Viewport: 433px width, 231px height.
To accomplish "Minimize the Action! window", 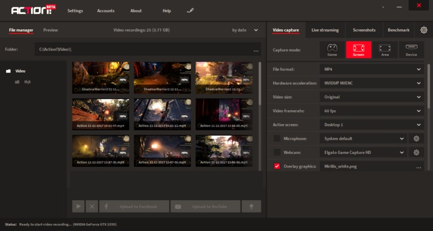I will tap(399, 7).
